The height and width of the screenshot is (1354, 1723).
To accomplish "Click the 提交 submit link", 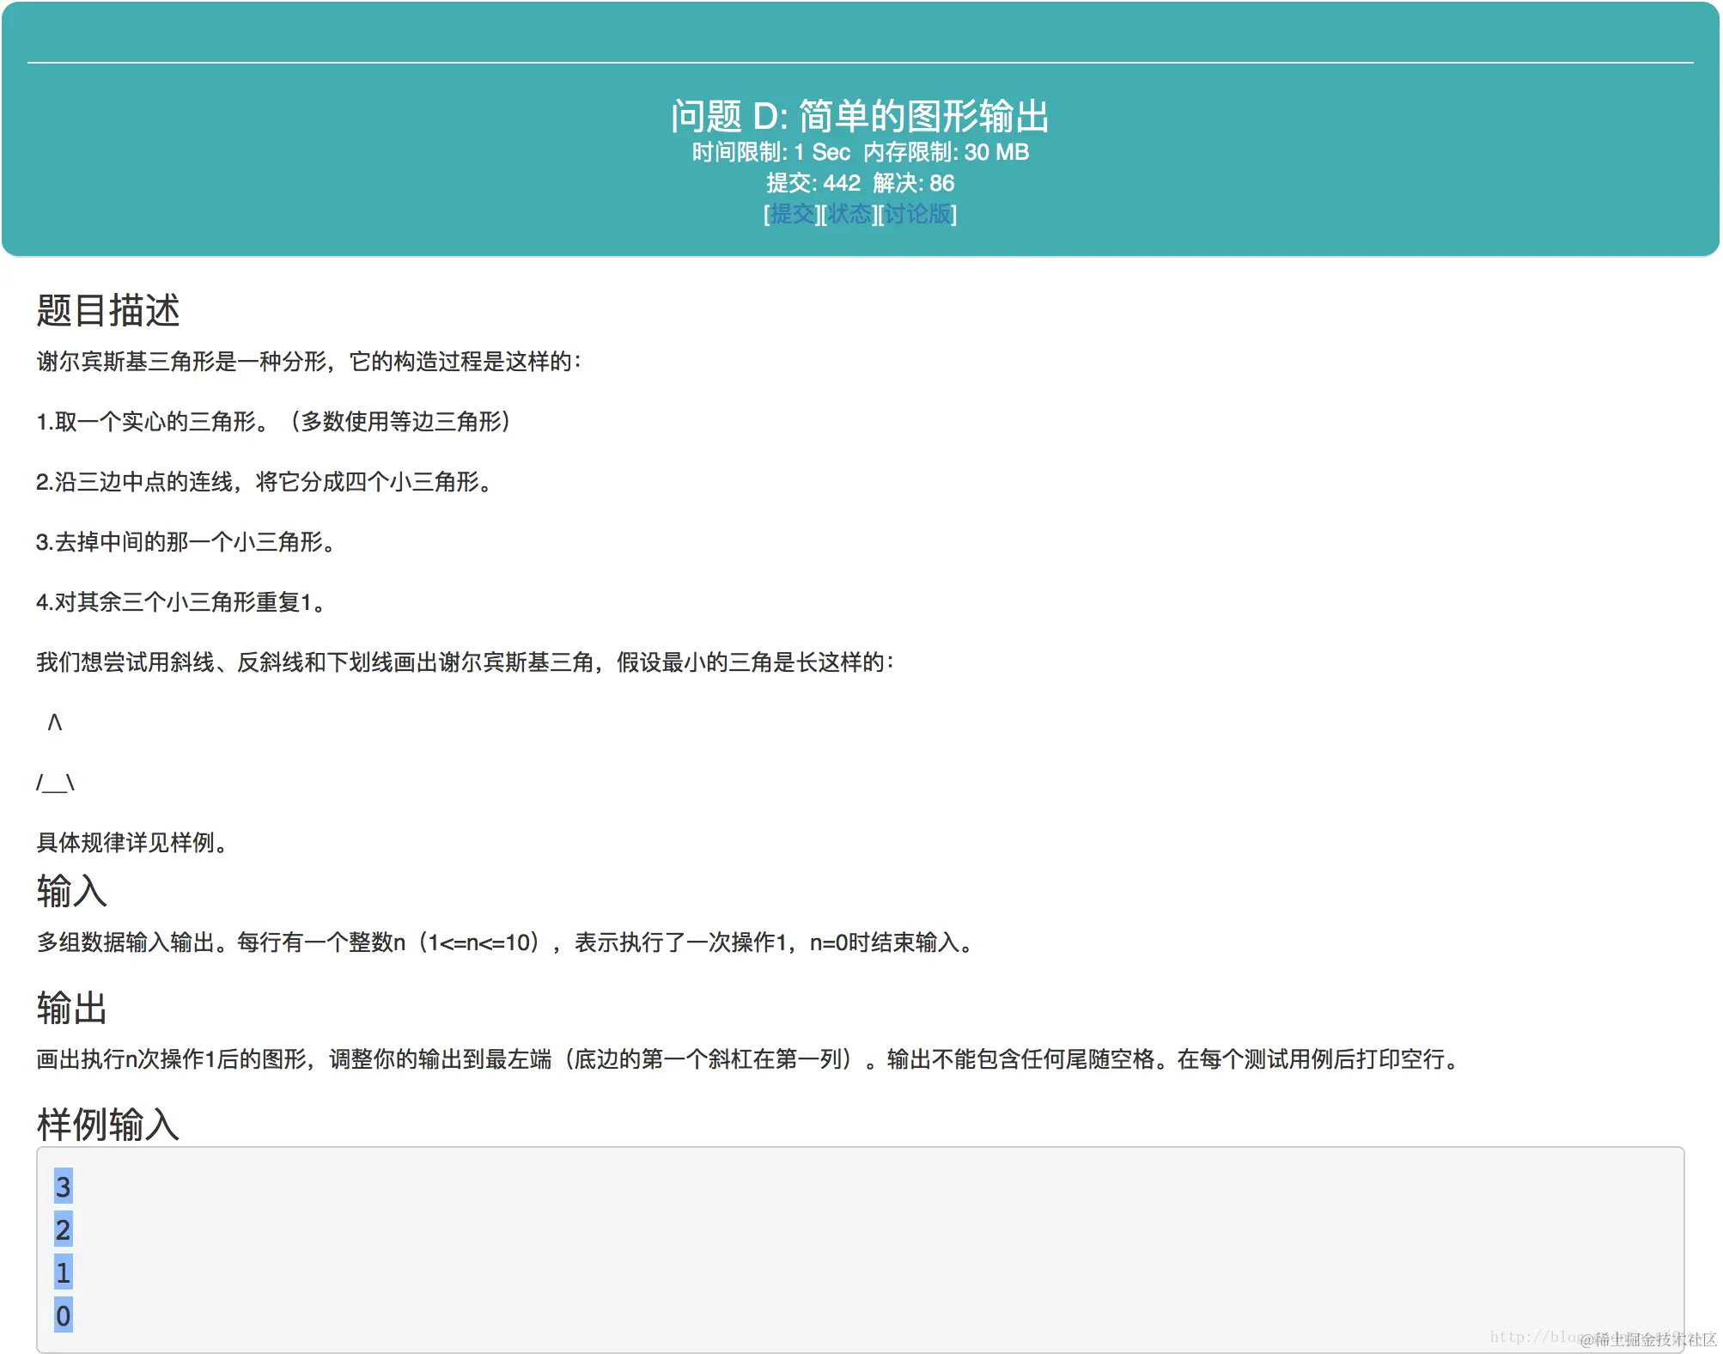I will pyautogui.click(x=792, y=214).
